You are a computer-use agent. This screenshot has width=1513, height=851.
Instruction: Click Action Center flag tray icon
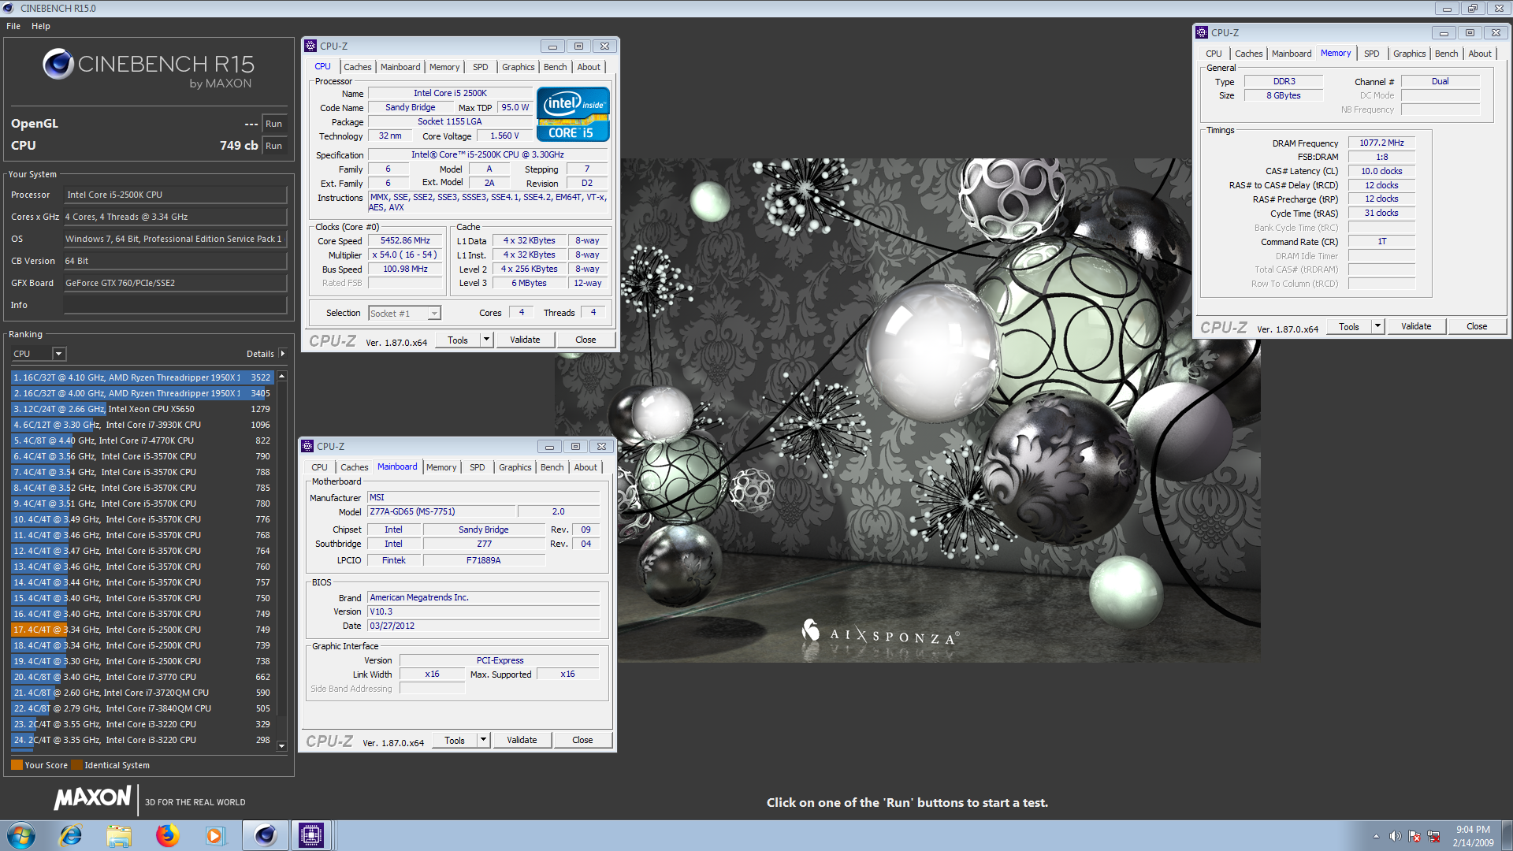[x=1414, y=836]
